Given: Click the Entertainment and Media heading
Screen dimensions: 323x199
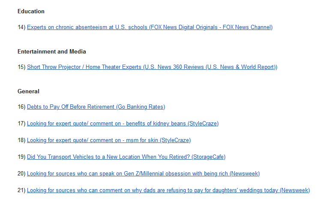Looking at the screenshot, I should (52, 51).
